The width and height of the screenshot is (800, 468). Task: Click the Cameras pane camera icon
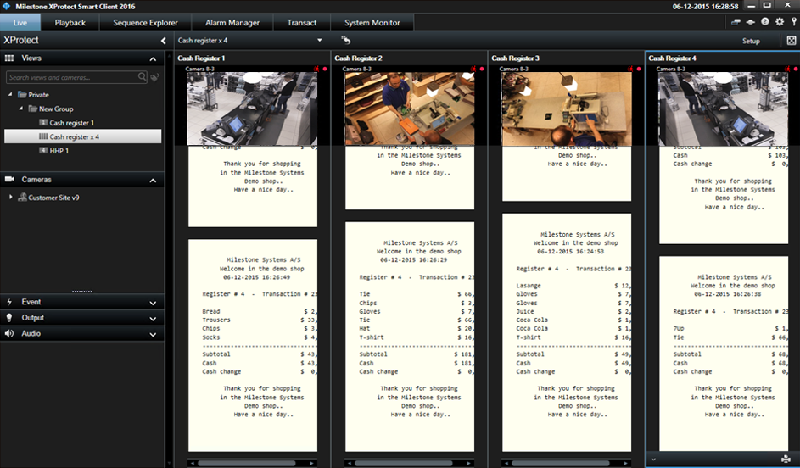9,179
